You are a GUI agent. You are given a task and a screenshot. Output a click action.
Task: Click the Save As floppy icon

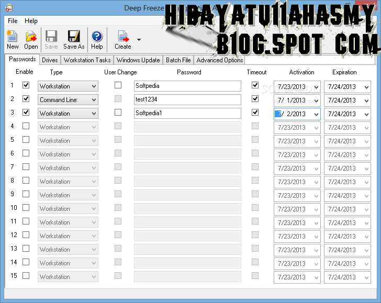74,40
